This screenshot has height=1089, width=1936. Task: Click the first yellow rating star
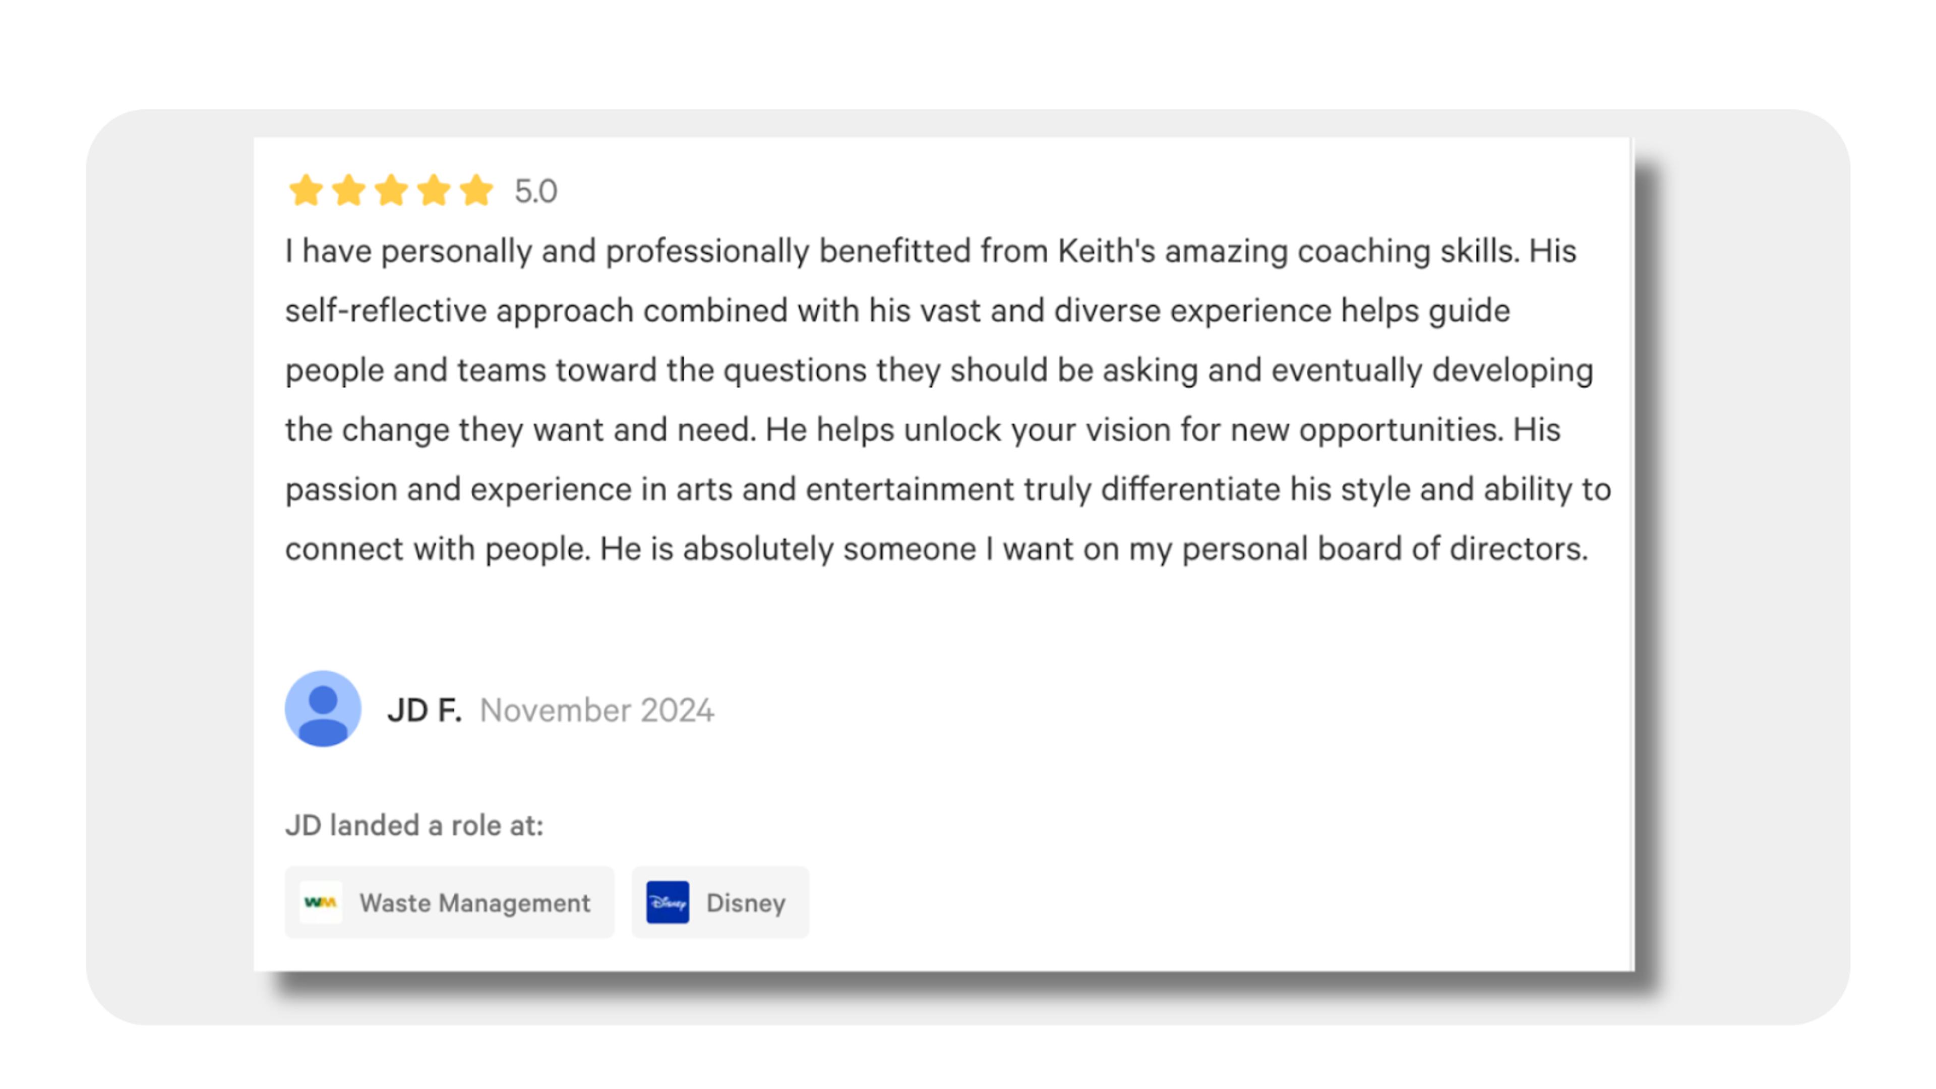pyautogui.click(x=306, y=190)
